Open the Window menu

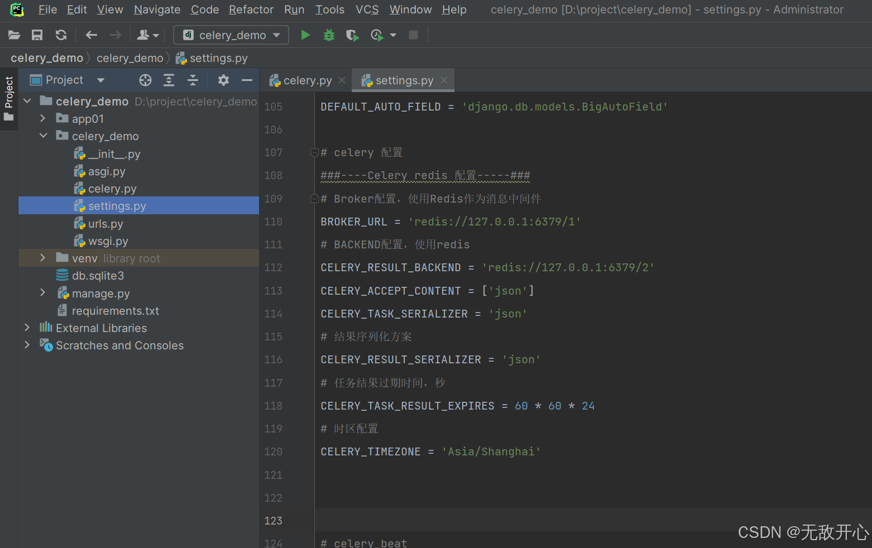pos(410,9)
